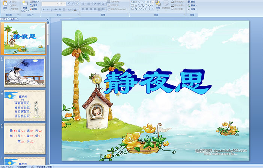Open Shape Outline (形状轮廓) options

pyautogui.click(x=178, y=5)
